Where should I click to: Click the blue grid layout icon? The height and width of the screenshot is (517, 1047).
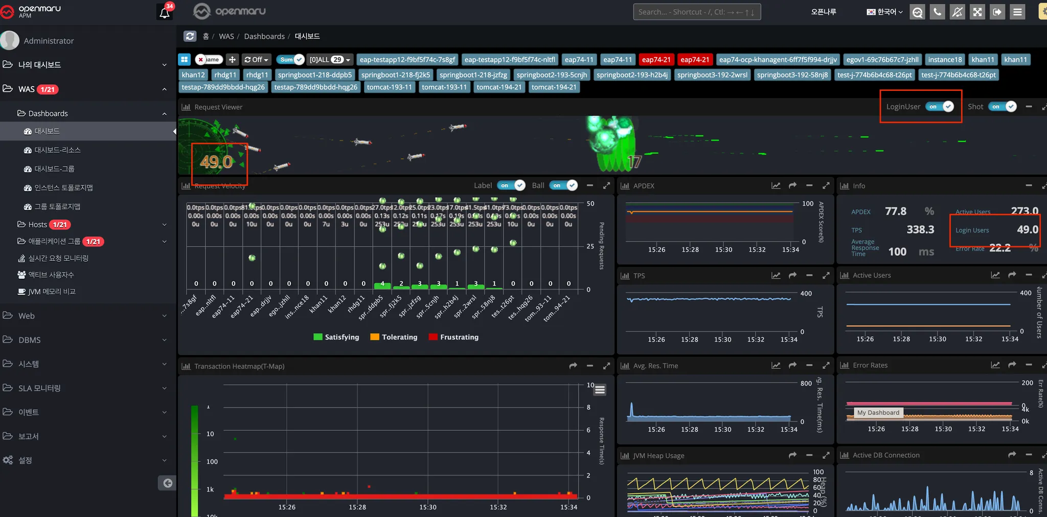185,60
